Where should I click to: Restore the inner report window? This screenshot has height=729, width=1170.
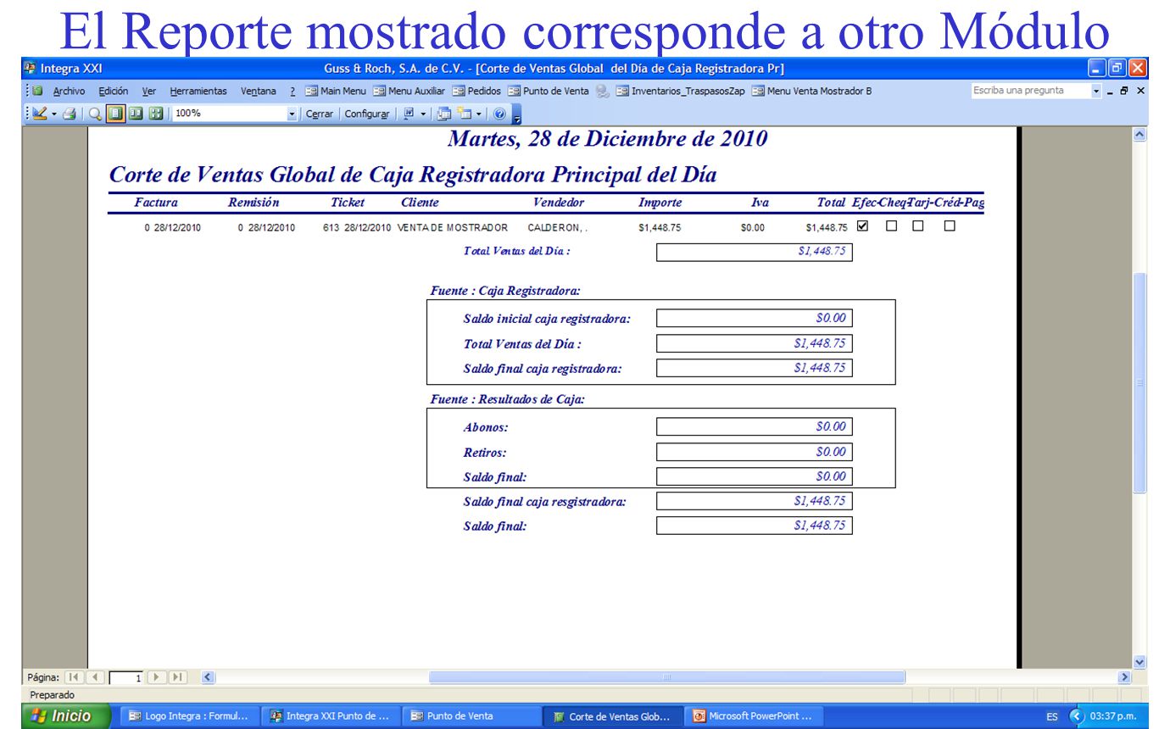pyautogui.click(x=1125, y=91)
